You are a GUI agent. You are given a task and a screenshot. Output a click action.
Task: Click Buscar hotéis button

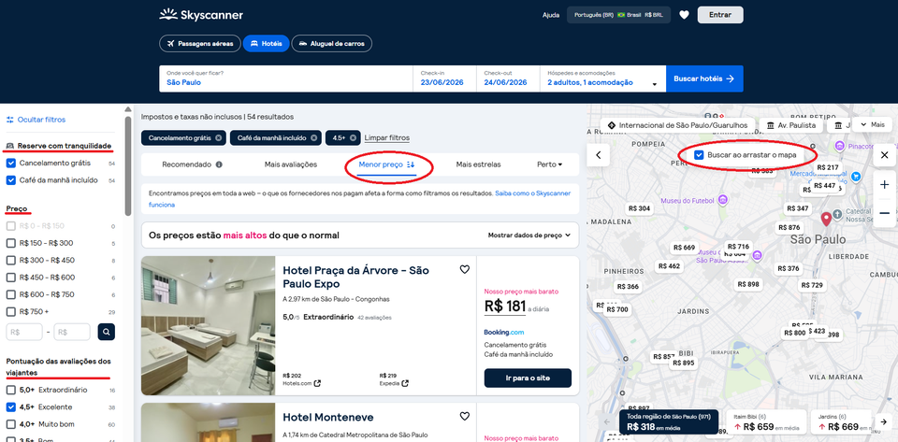coord(704,78)
